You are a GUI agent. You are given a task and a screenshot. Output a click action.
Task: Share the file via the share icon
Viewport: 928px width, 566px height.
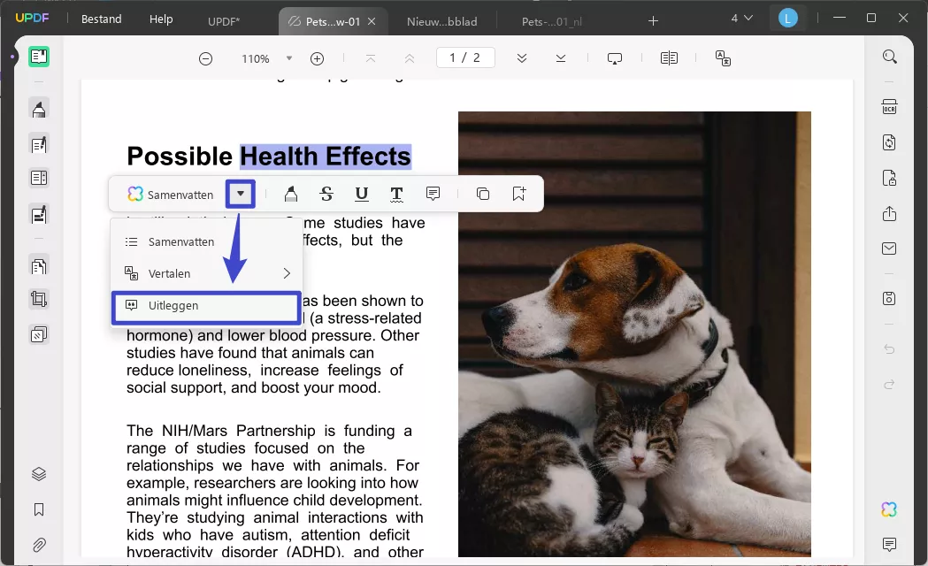pyautogui.click(x=890, y=213)
